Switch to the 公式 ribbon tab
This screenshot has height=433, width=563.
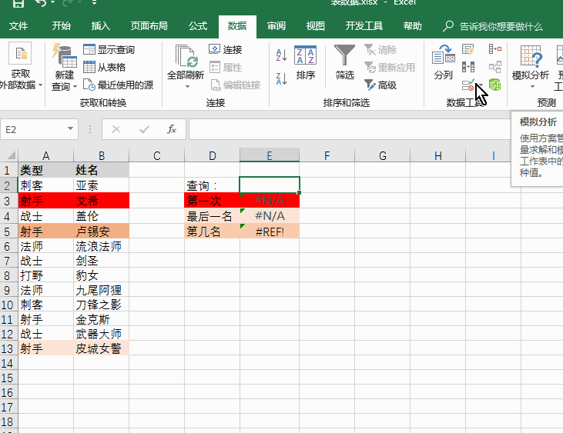tap(198, 26)
